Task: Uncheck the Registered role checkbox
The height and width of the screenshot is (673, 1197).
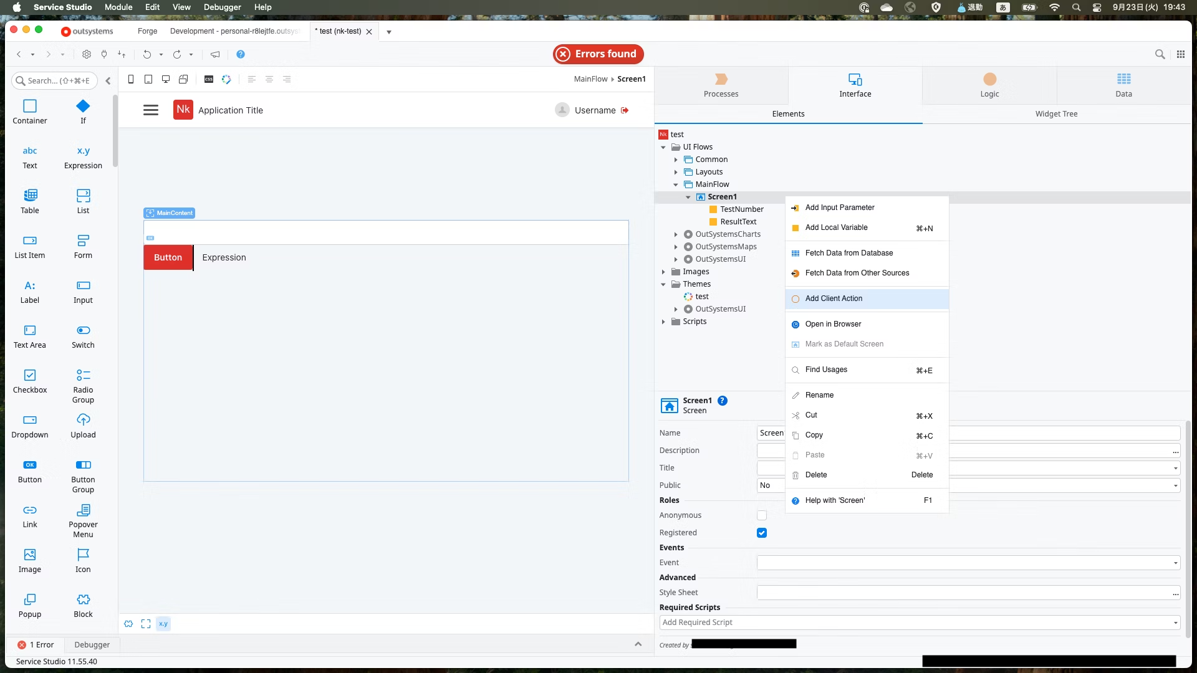Action: coord(762,533)
